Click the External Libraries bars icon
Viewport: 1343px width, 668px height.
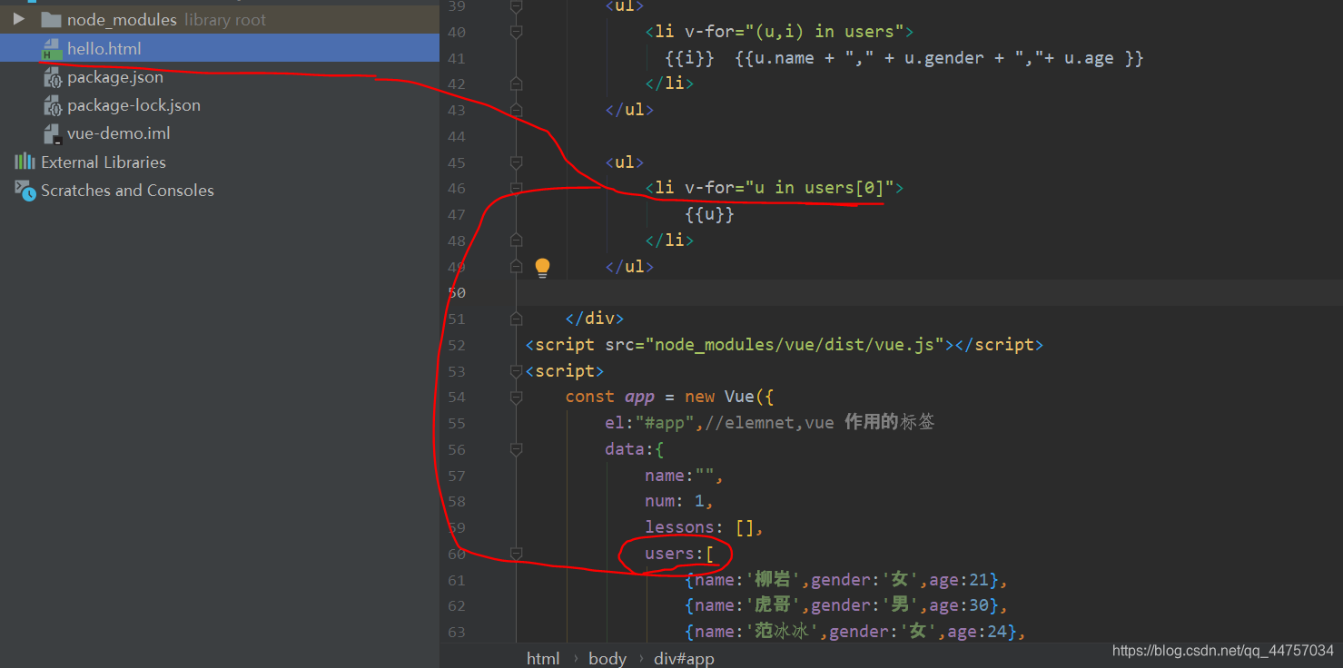coord(25,162)
